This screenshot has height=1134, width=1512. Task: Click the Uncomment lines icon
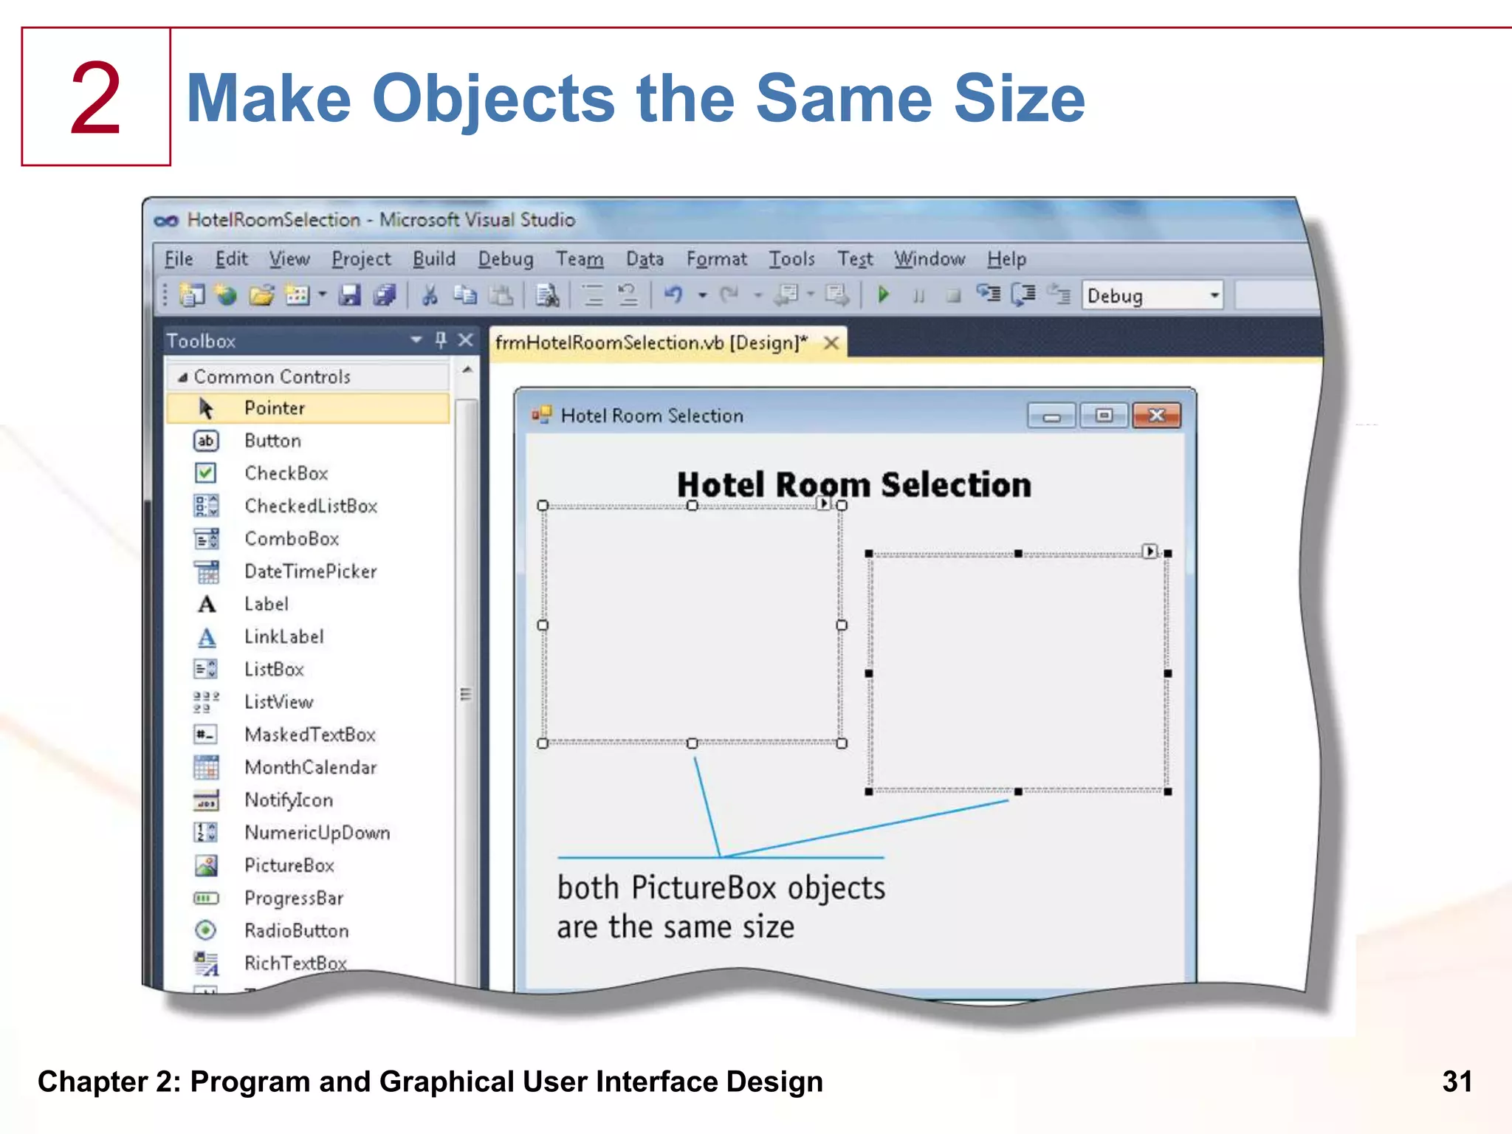(x=628, y=295)
